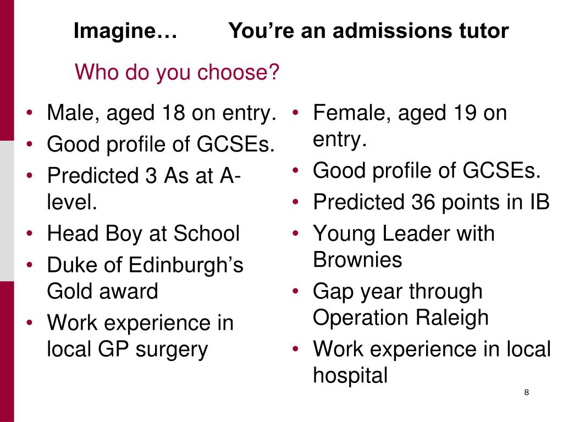Viewport: 563px width, 422px height.
Task: Select 'Predicted 3 As at A-level.' text
Action: (x=143, y=189)
